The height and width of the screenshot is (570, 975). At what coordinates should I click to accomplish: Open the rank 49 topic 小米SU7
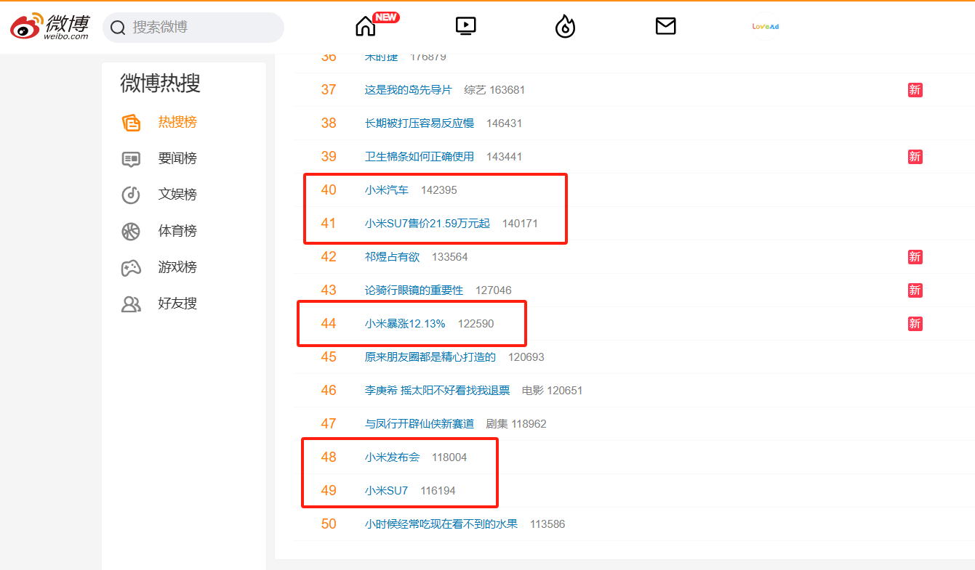click(x=387, y=491)
